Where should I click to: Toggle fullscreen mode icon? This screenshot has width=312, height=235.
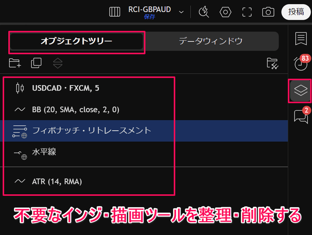pyautogui.click(x=247, y=12)
